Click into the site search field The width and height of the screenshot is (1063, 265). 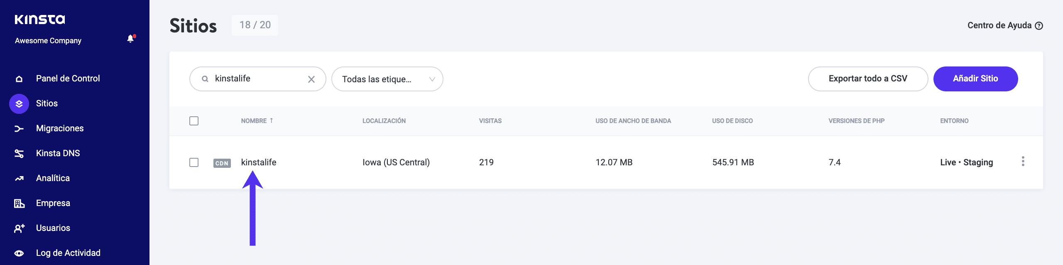[257, 79]
